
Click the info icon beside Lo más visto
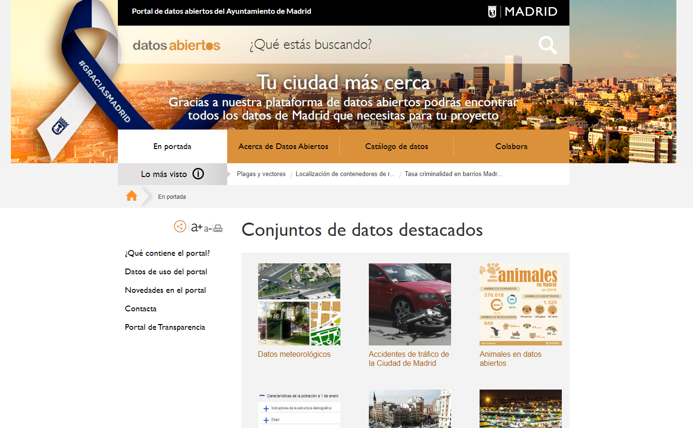198,174
